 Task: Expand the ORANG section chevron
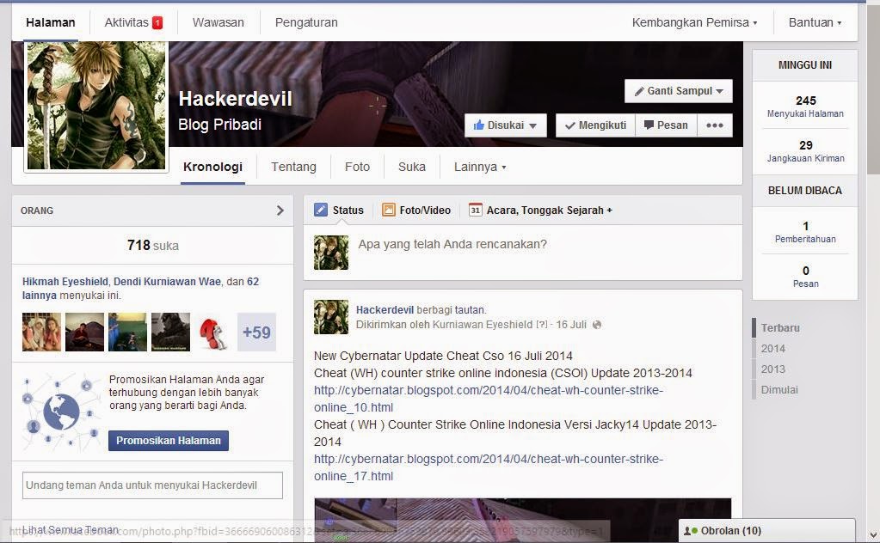280,210
